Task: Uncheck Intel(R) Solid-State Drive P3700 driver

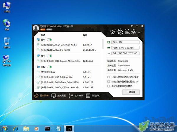Action: 38,82
